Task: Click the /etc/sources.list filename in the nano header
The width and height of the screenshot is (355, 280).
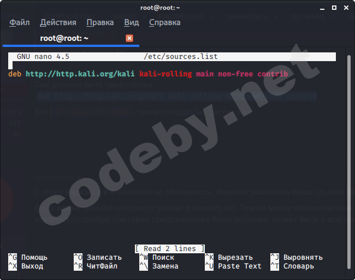Action: [181, 56]
